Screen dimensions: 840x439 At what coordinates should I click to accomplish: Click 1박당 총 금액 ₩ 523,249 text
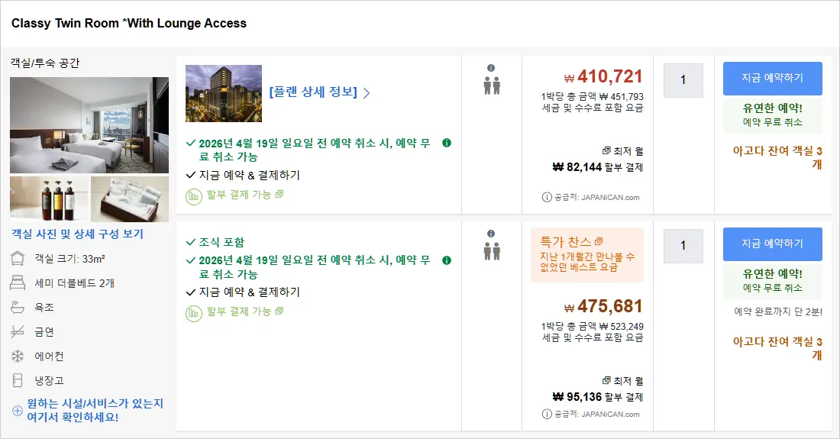click(592, 327)
